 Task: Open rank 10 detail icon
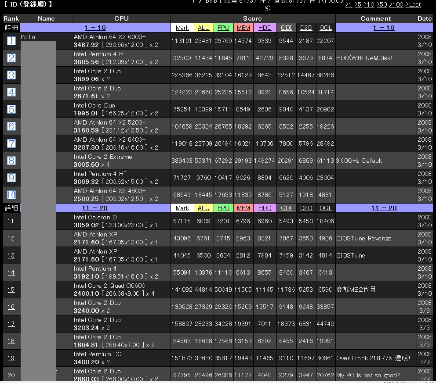click(11, 195)
